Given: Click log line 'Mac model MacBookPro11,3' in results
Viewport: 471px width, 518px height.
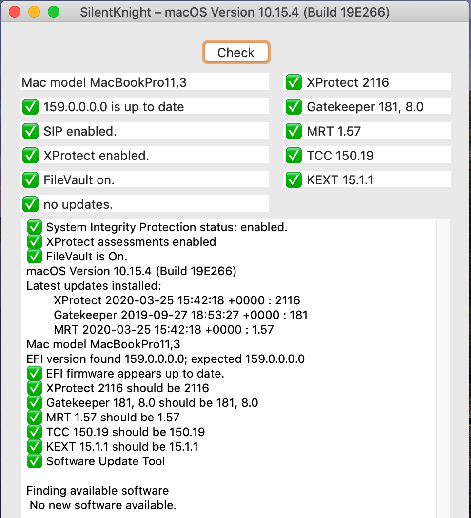Looking at the screenshot, I should [103, 344].
